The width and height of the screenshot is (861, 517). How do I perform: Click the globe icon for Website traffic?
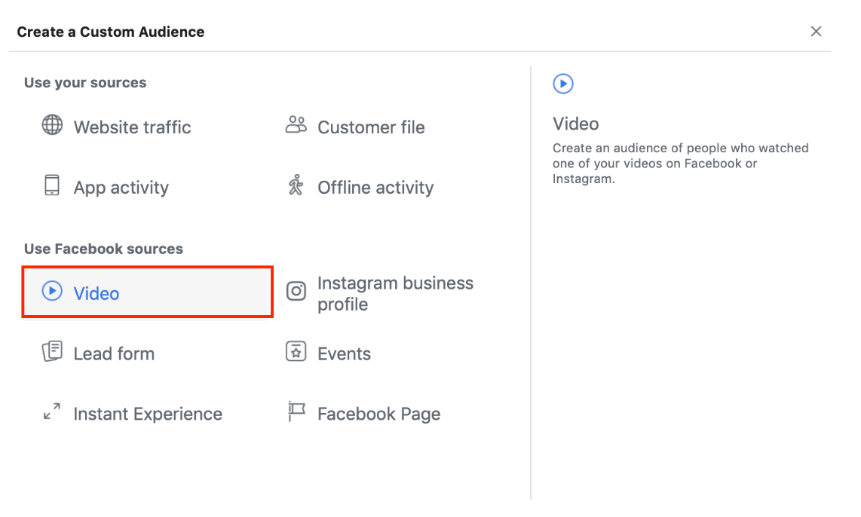(x=52, y=125)
